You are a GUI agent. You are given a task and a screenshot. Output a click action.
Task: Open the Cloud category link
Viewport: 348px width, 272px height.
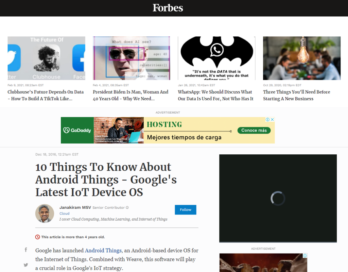64,214
